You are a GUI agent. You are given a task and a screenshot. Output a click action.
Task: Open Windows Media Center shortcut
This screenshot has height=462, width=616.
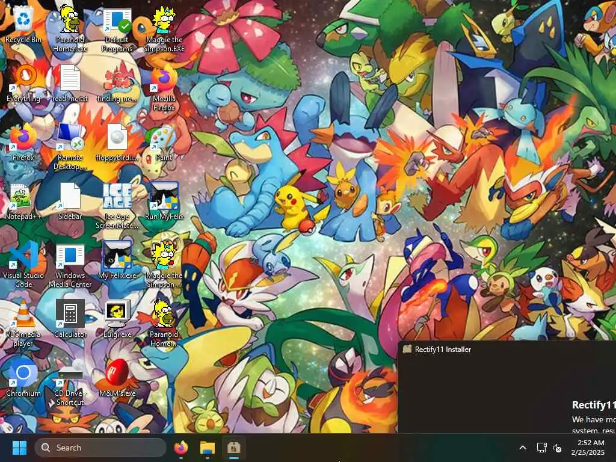[70, 265]
